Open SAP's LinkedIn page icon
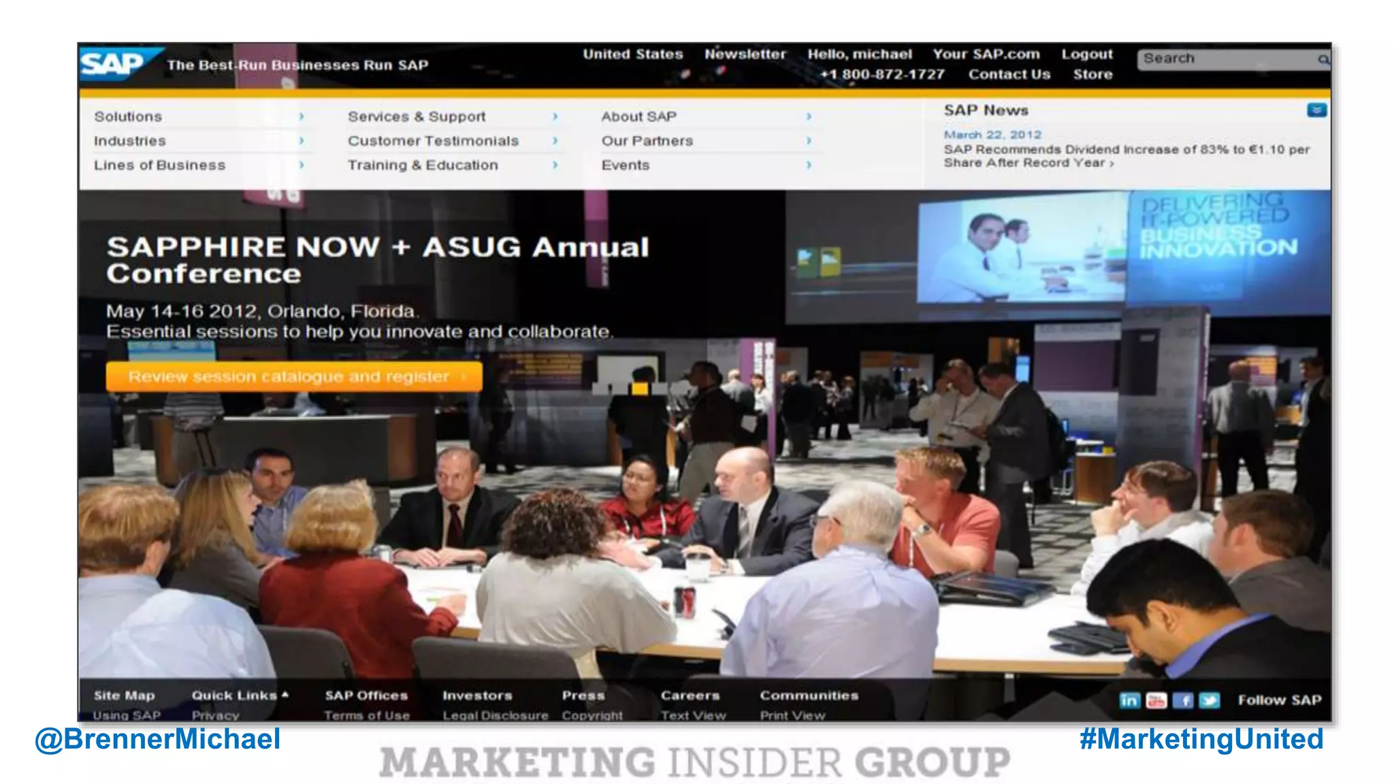The height and width of the screenshot is (784, 1394). click(x=1129, y=700)
